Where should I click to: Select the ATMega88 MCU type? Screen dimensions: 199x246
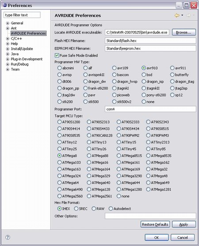[89, 156]
